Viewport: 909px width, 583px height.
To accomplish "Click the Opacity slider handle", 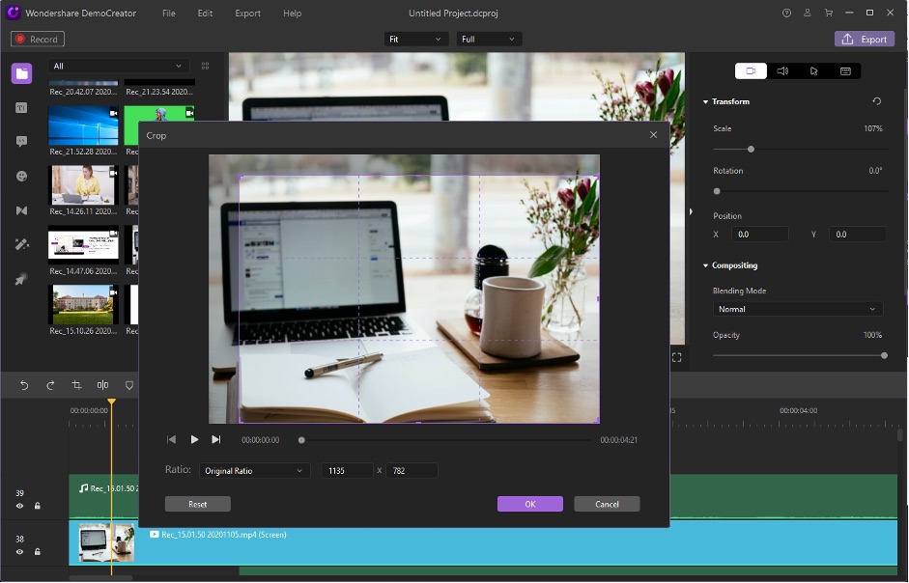I will coord(884,355).
